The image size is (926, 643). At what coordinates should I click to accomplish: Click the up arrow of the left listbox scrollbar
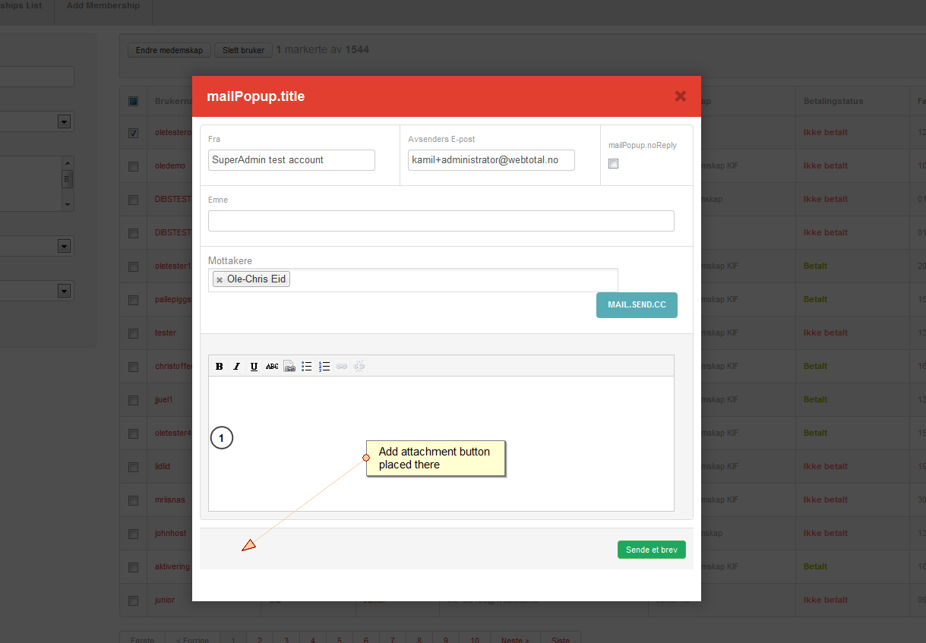[68, 162]
